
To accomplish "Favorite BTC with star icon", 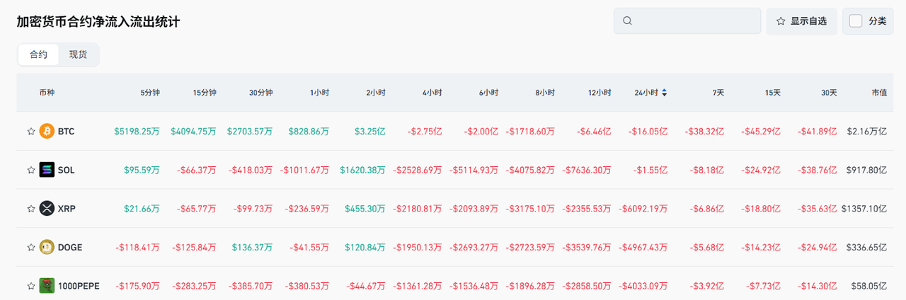I will pyautogui.click(x=31, y=132).
